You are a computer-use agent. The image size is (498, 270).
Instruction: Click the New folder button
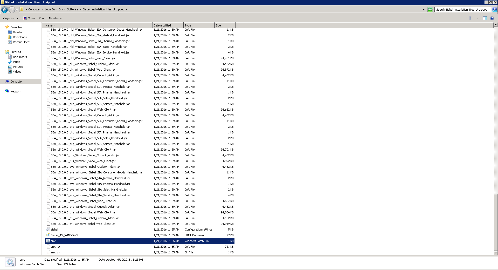coord(56,18)
